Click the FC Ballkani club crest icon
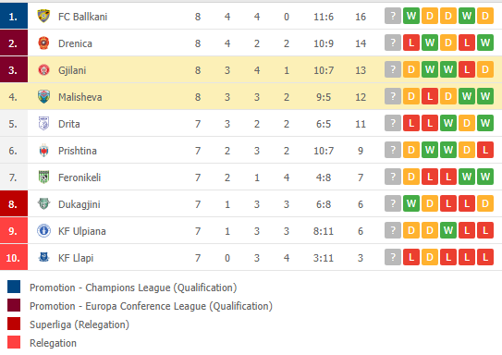 [x=43, y=16]
